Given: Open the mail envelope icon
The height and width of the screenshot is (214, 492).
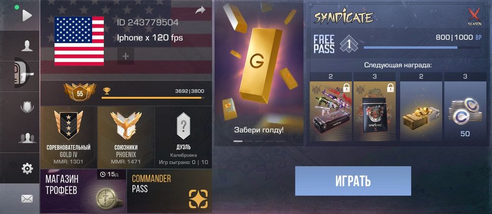Looking at the screenshot, I should (27, 199).
